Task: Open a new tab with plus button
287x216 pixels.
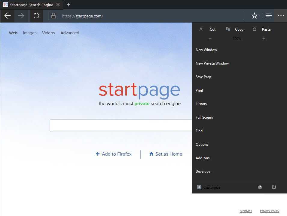Action: [x=69, y=5]
